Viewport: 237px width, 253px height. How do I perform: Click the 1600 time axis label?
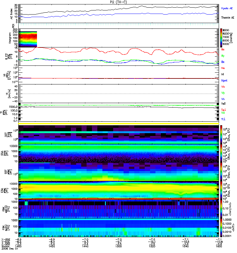pyautogui.click(x=219, y=246)
